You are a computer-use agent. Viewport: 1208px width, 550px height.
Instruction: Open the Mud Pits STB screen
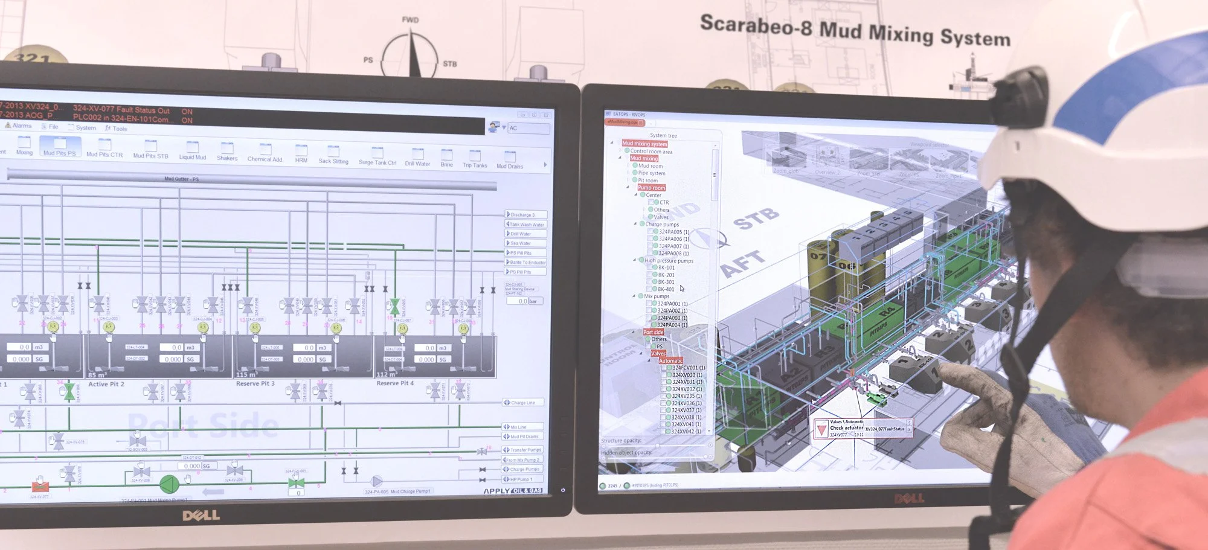(150, 149)
